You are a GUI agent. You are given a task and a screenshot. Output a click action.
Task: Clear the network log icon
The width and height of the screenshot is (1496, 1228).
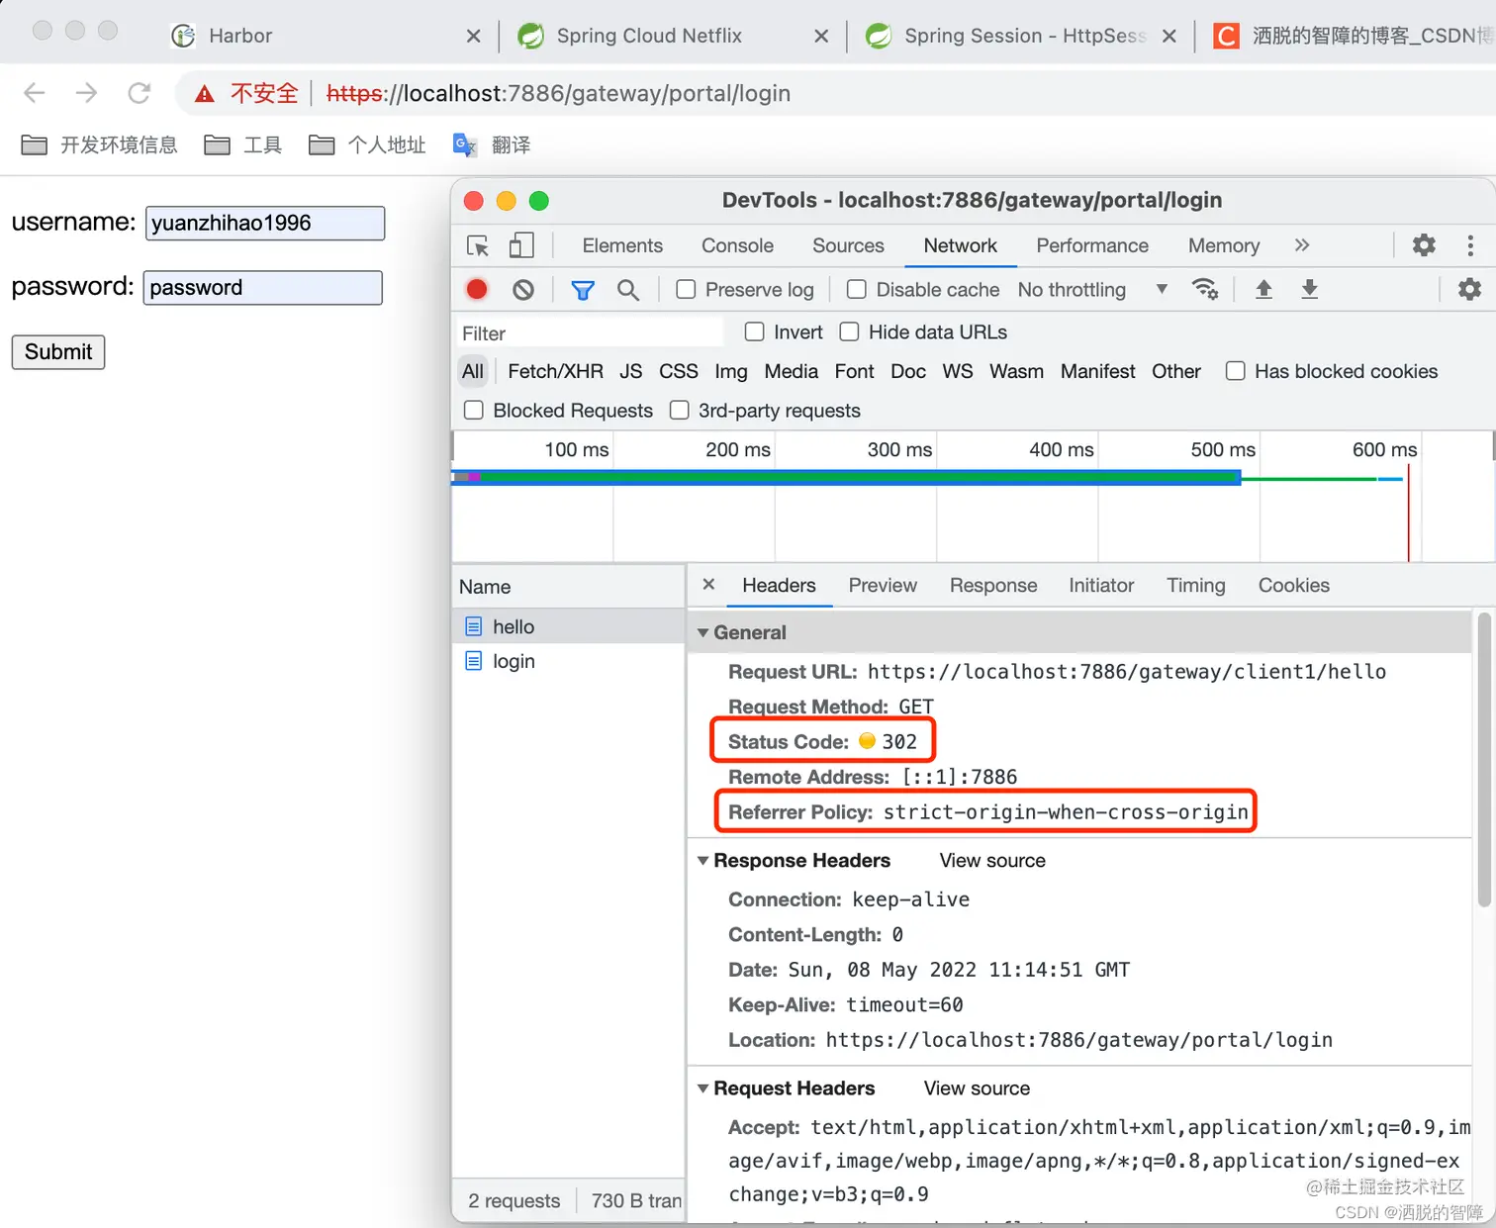click(523, 289)
